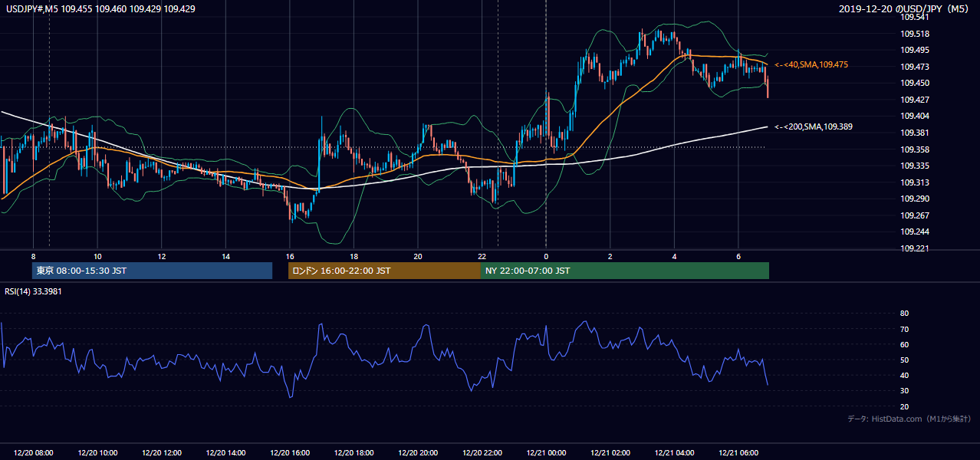Click the bottom date label 12/21 00:00
Viewport: 980px width, 460px height.
click(546, 453)
